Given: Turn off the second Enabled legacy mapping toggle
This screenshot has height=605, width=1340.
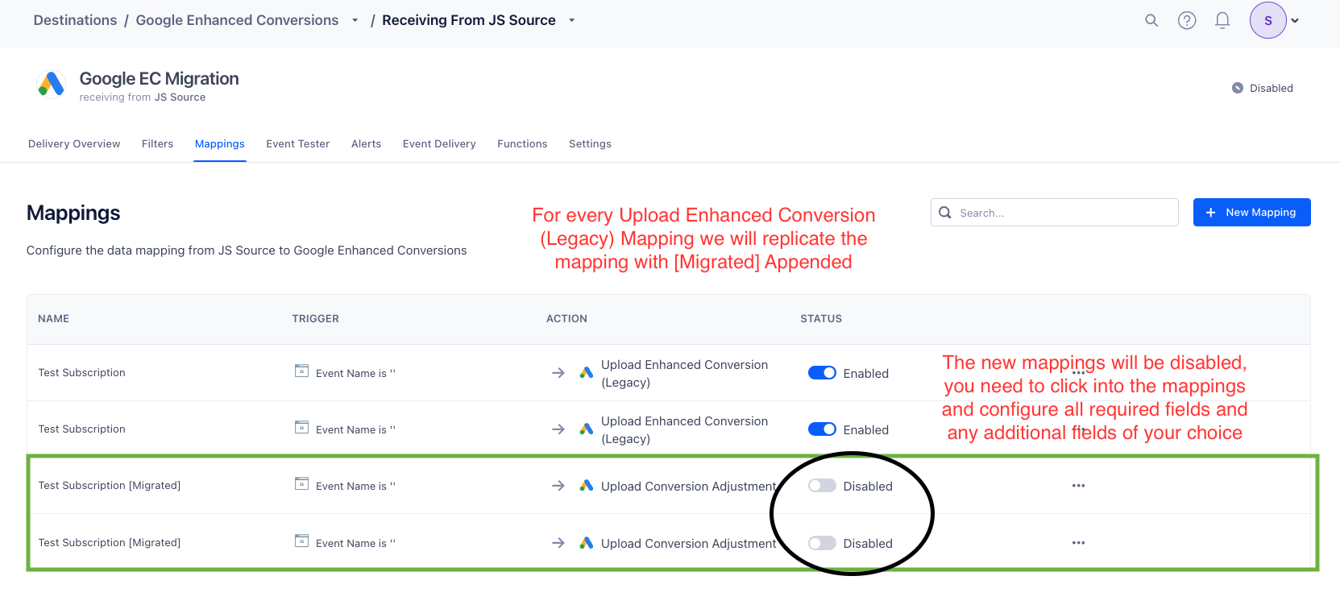Looking at the screenshot, I should pos(822,429).
